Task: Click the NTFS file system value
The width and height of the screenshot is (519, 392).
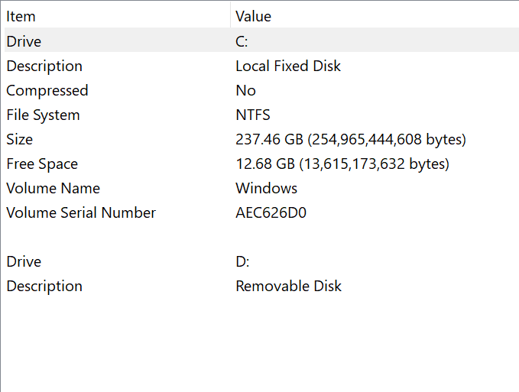Action: (x=252, y=115)
